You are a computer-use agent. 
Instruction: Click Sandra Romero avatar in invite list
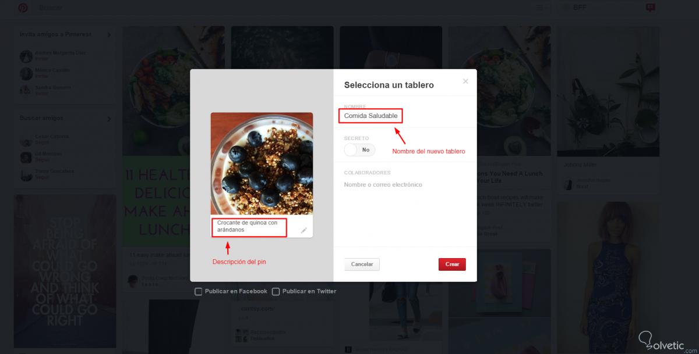[x=26, y=90]
